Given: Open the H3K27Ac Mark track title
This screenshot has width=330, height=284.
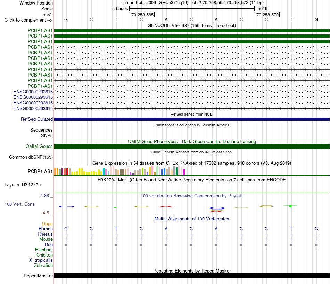Looking at the screenshot, I should pos(192,180).
